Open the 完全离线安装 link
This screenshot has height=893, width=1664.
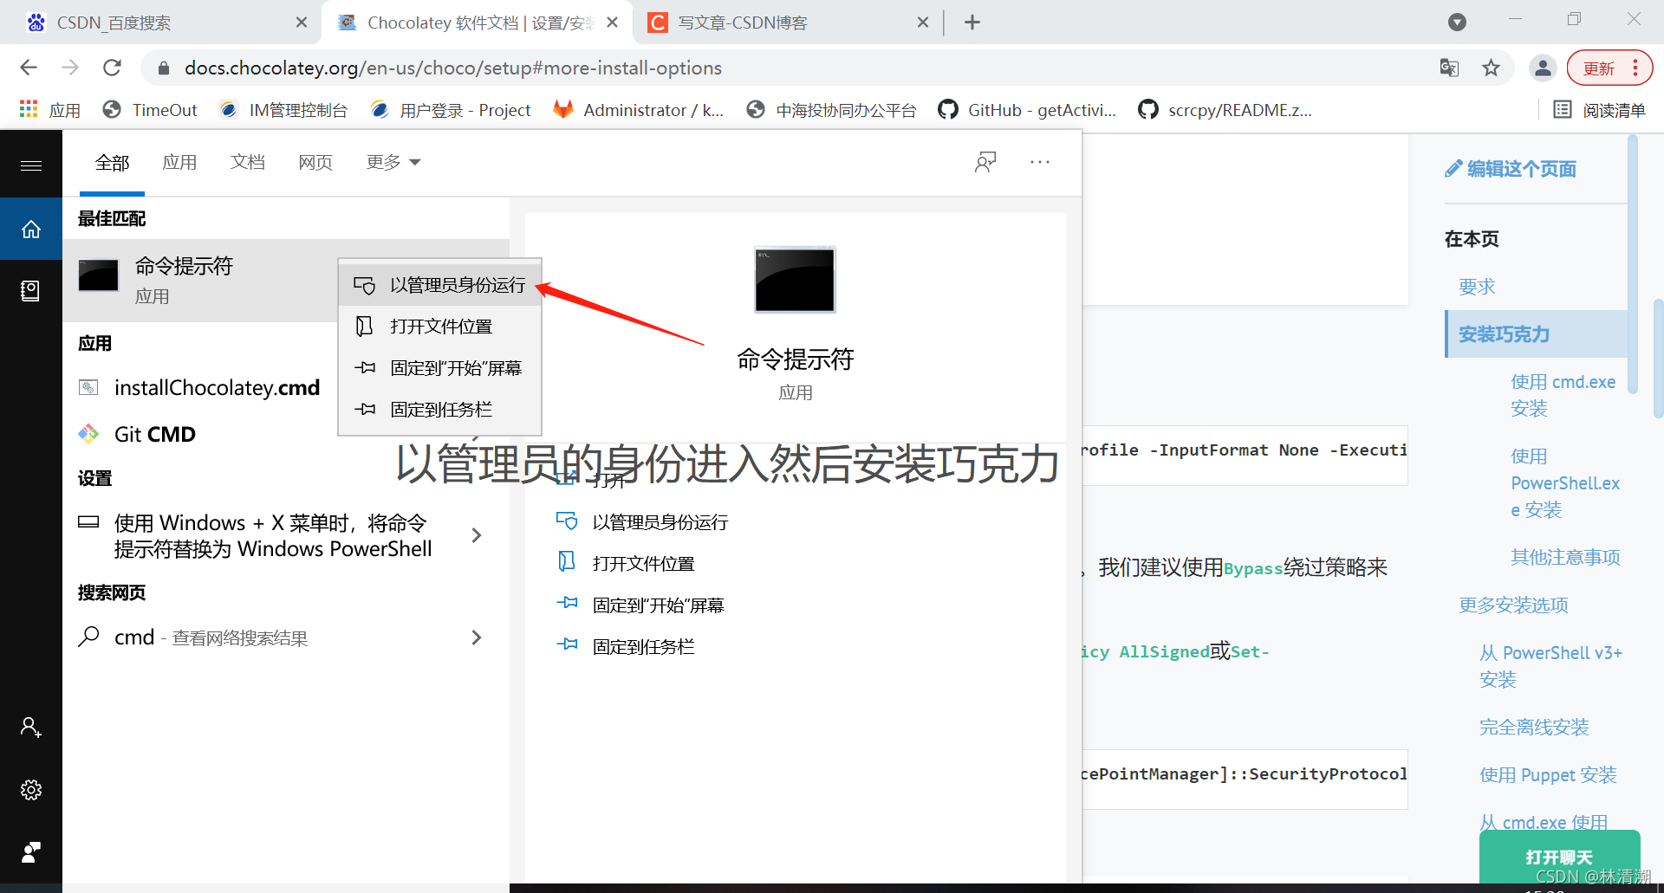1533,728
